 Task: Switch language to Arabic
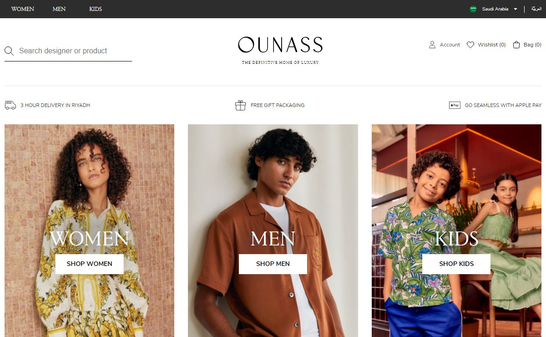tap(536, 9)
